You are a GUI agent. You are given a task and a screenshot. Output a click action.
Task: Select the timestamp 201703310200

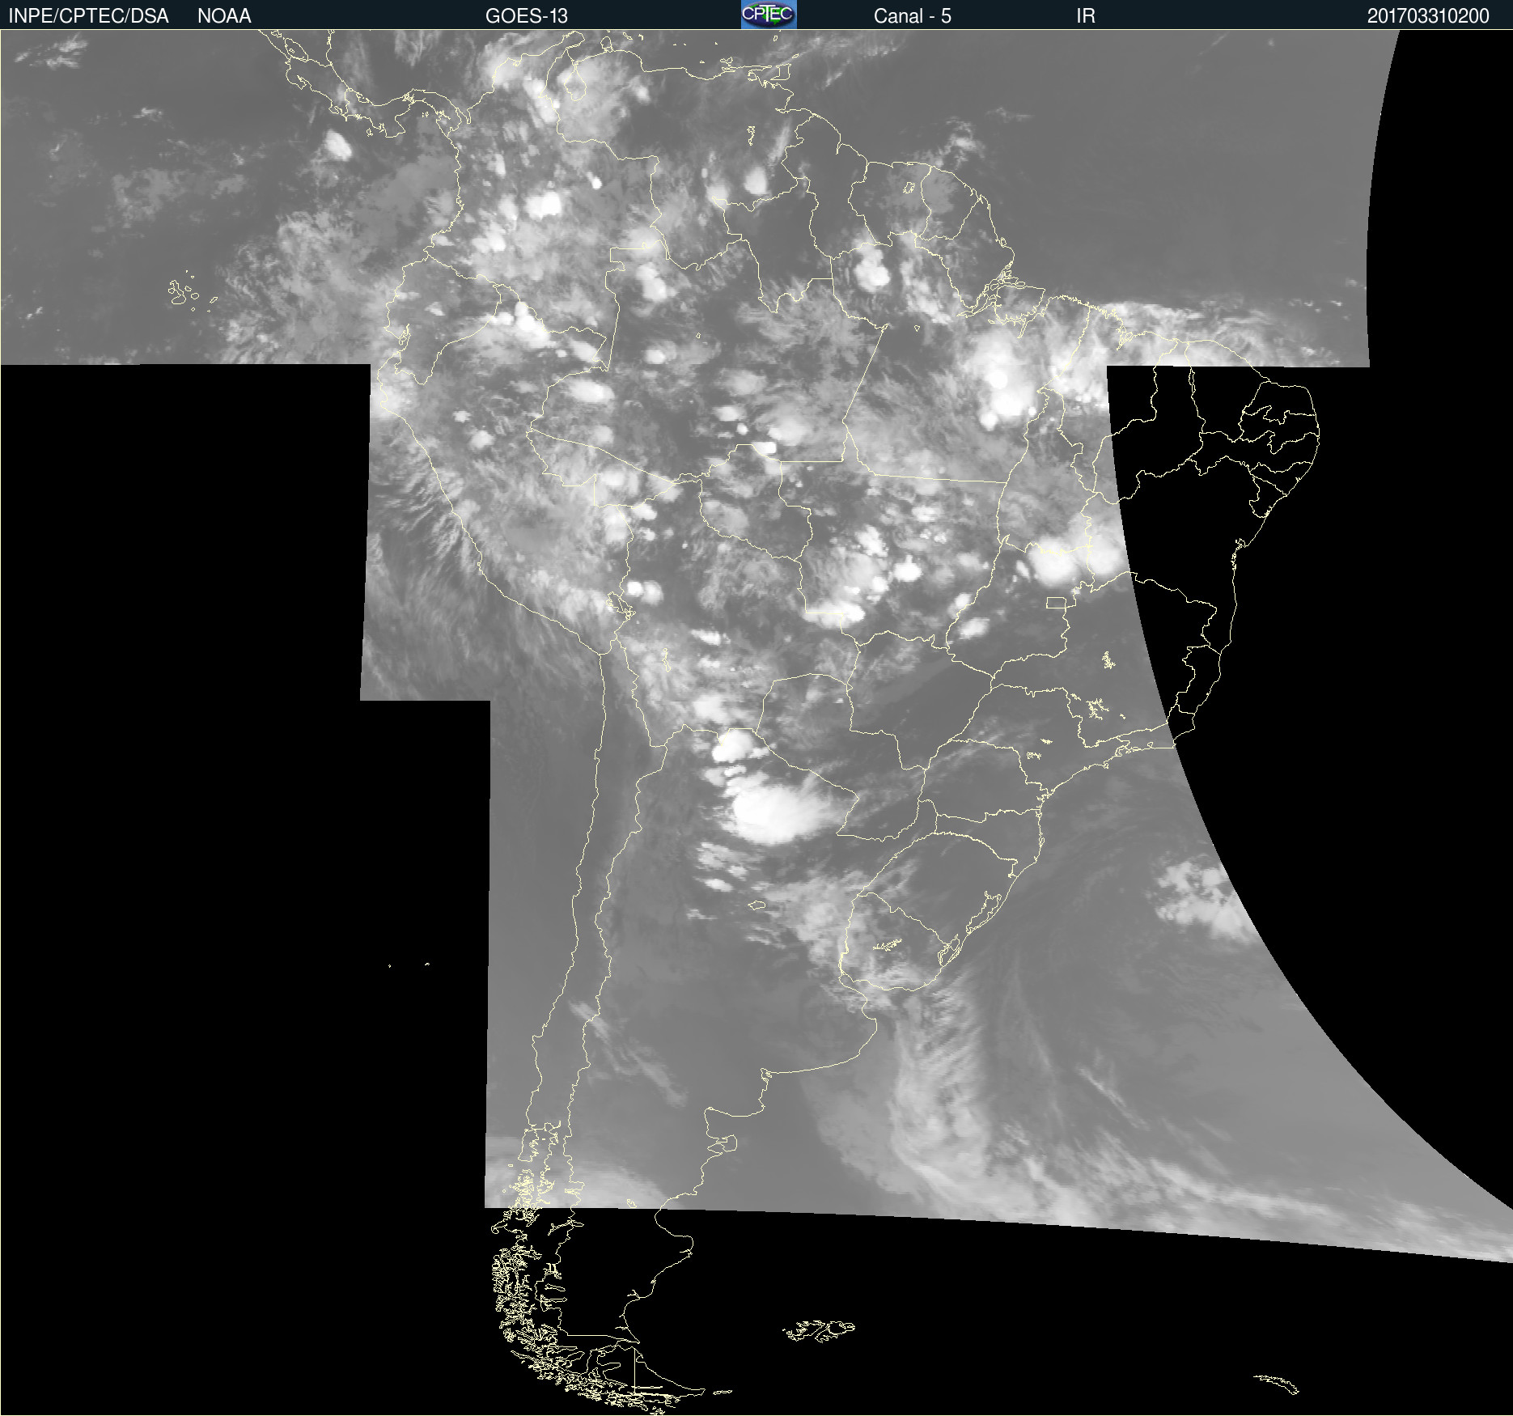(x=1428, y=16)
